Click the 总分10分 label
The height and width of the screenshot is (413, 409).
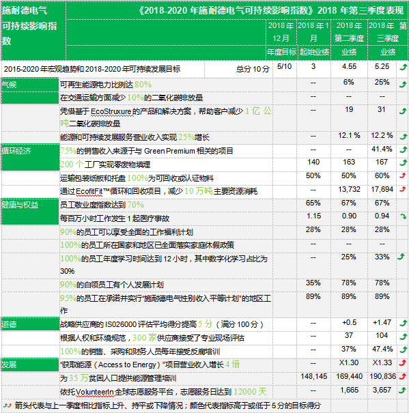(x=253, y=69)
